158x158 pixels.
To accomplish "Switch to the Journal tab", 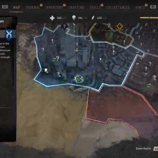I will [33, 7].
